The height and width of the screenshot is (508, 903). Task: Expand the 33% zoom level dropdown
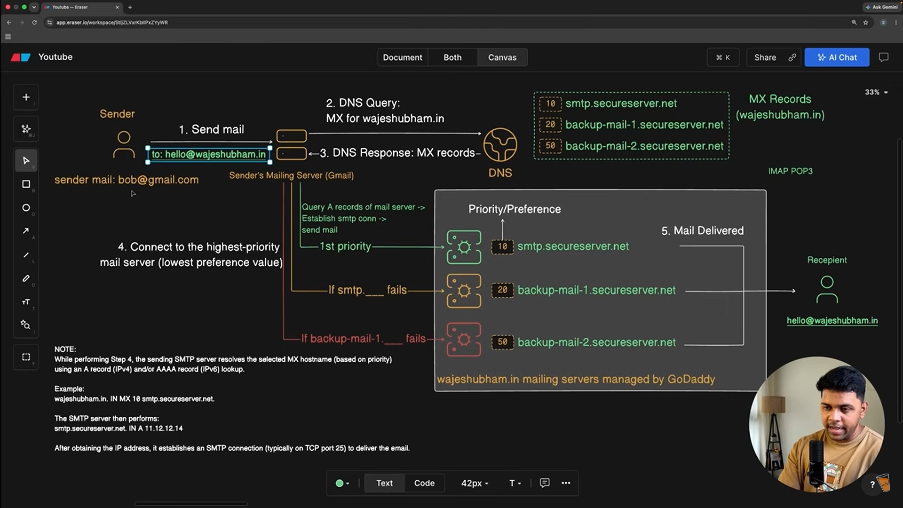(x=876, y=92)
